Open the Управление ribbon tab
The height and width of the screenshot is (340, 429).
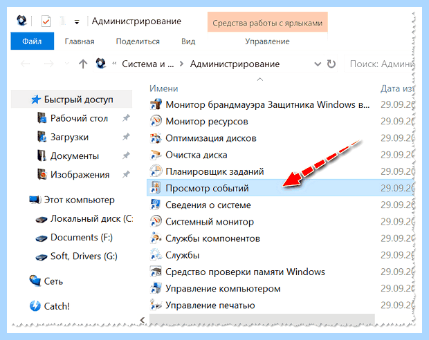267,41
